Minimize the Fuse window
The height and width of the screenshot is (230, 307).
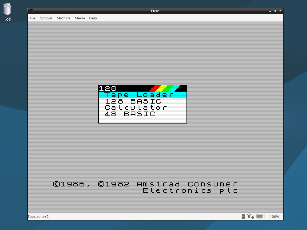tap(270, 11)
